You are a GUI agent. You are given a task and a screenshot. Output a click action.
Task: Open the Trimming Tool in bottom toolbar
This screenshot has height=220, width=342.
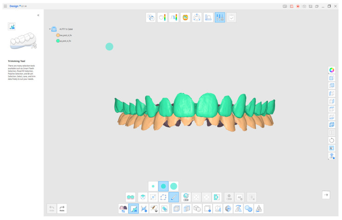133,209
